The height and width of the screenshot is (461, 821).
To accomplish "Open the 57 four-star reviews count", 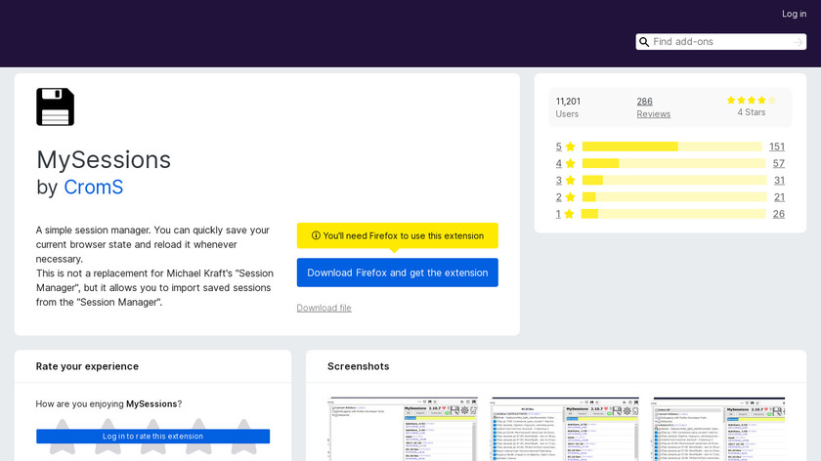I will [x=779, y=163].
